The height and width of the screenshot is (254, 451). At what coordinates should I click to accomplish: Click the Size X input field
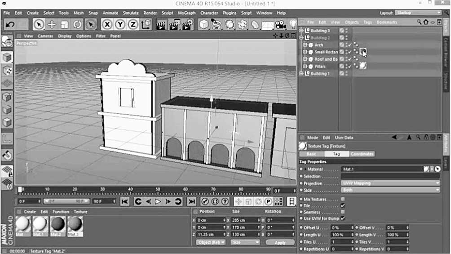coord(243,220)
